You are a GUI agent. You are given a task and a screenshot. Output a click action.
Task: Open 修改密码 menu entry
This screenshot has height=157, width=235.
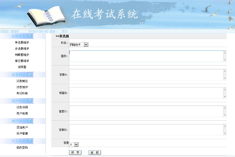(22, 148)
